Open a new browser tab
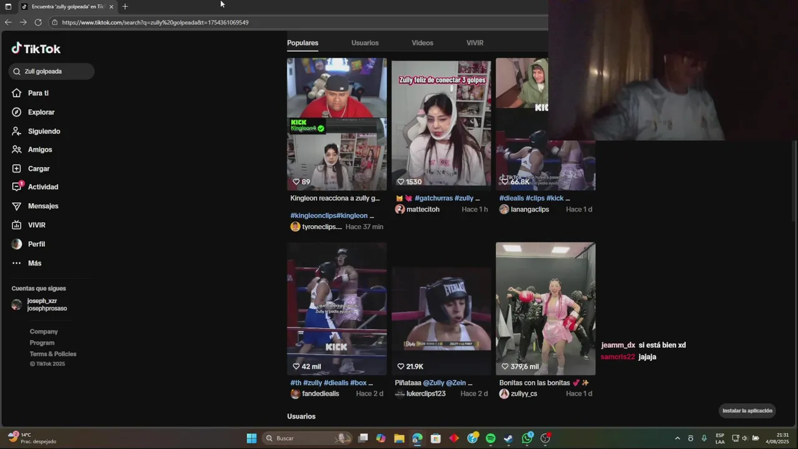This screenshot has height=449, width=798. click(125, 6)
